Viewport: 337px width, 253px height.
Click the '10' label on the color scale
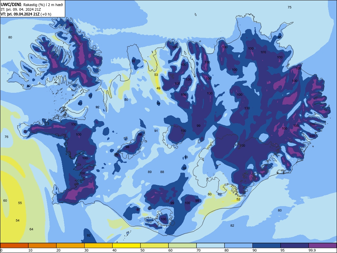[30, 250]
